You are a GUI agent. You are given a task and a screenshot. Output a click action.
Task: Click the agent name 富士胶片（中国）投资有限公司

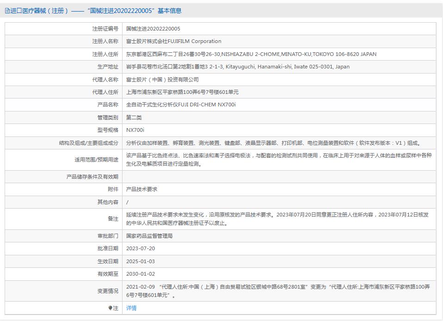pos(162,80)
